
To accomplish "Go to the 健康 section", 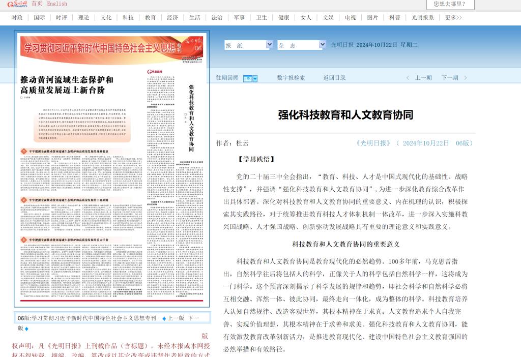I will click(284, 18).
